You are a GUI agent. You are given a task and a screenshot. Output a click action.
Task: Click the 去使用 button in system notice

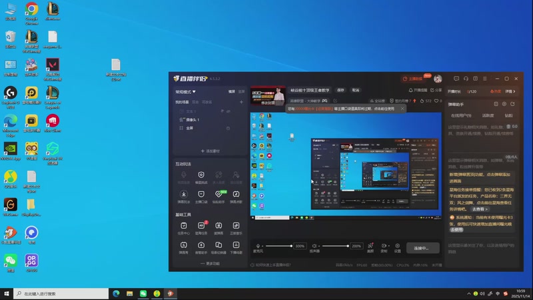pos(456,229)
